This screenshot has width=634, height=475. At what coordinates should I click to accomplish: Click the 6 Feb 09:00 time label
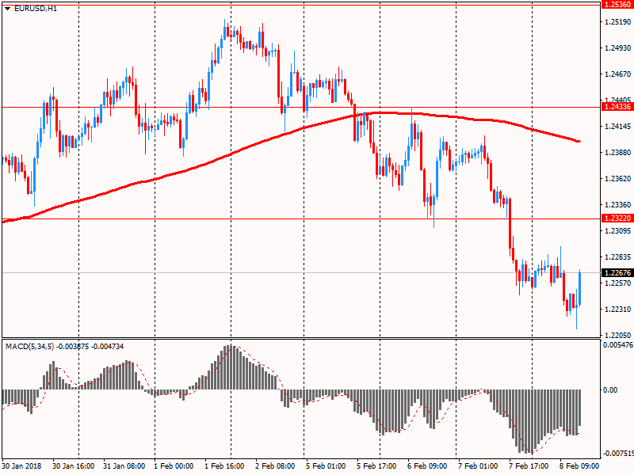point(427,465)
